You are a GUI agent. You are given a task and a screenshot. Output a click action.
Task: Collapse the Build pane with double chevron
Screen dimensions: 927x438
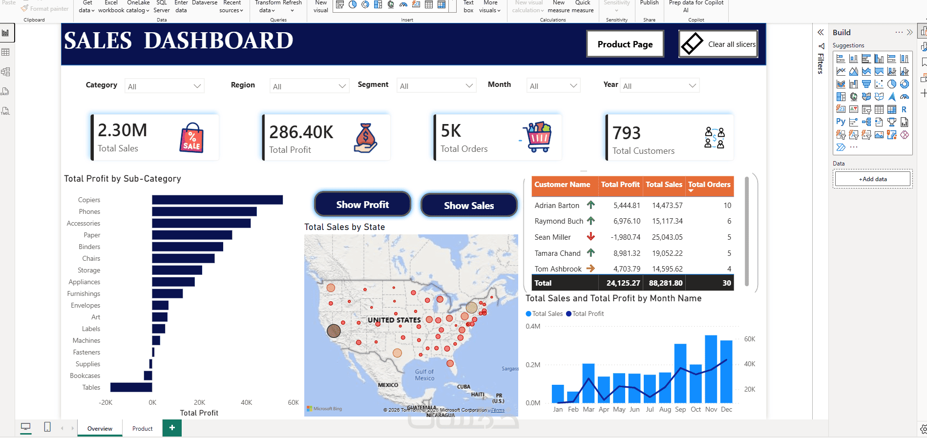[909, 32]
